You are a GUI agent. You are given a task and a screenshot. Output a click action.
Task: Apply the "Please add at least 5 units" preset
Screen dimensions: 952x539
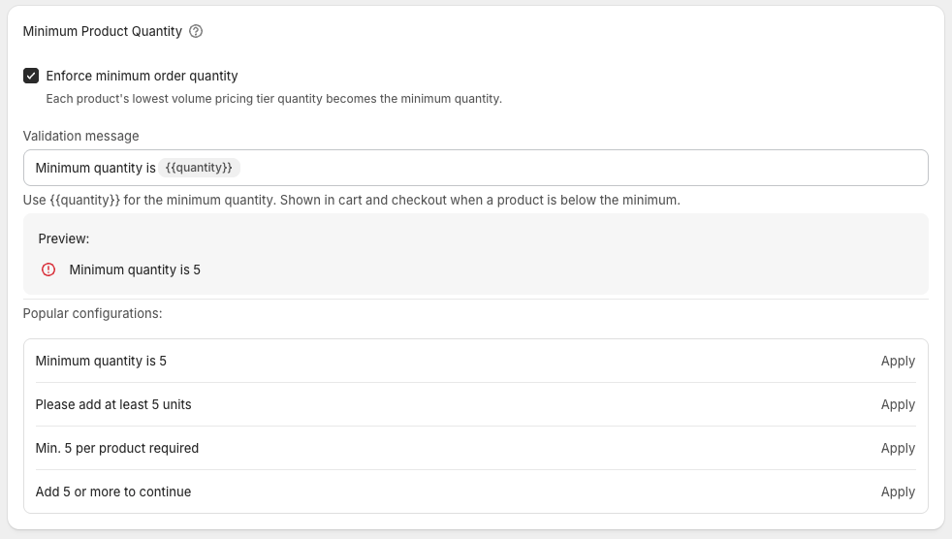click(x=898, y=404)
